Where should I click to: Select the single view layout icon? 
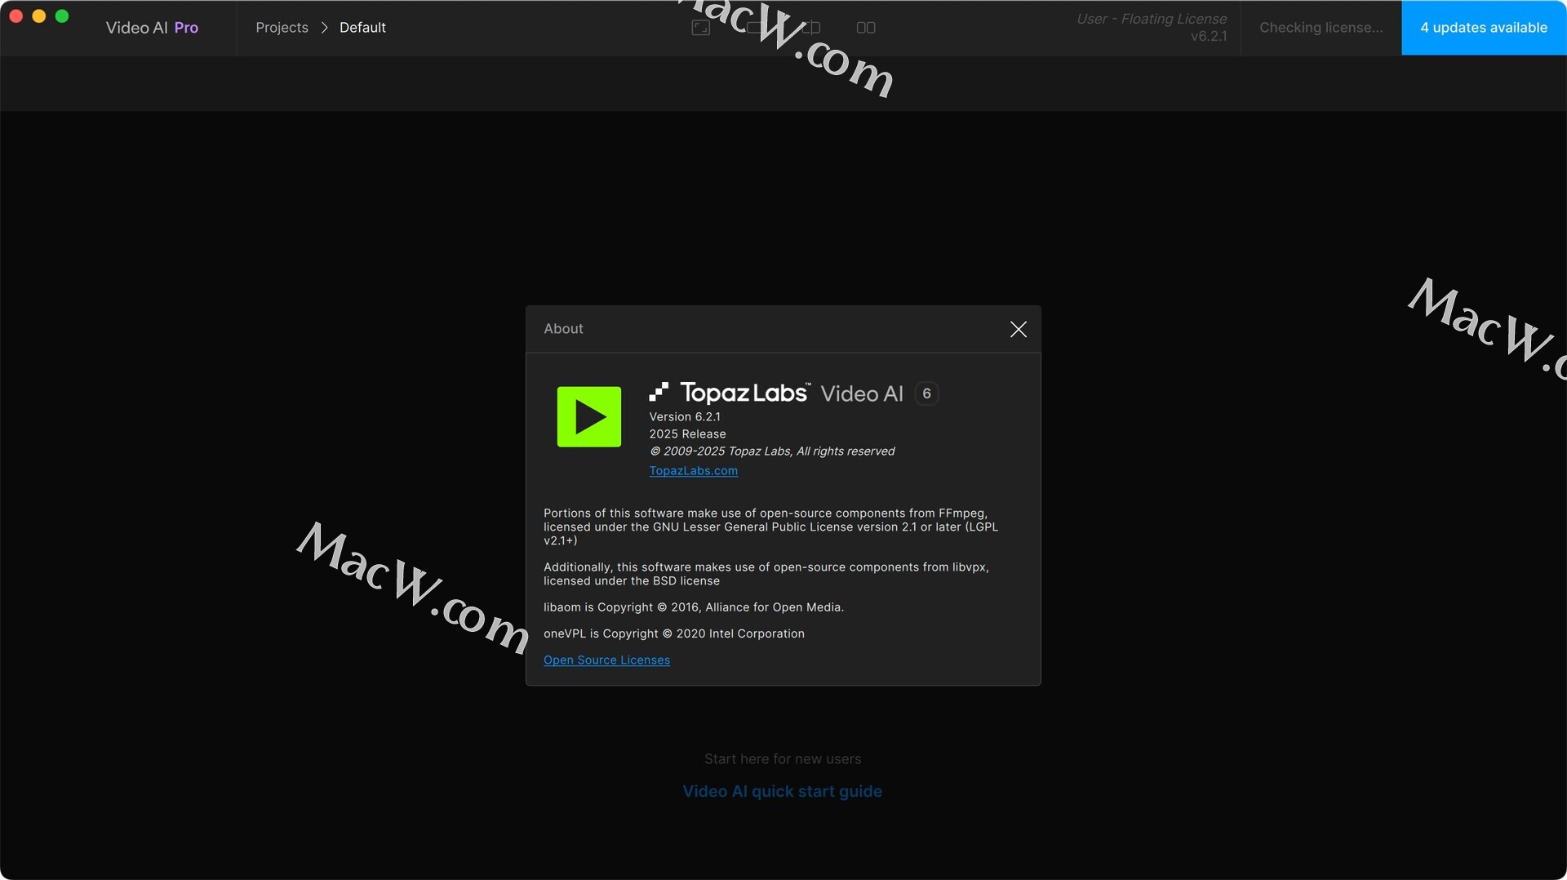pos(755,28)
